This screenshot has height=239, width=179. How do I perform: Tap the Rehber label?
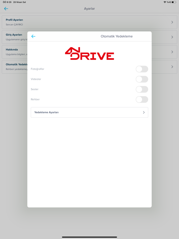coord(35,99)
